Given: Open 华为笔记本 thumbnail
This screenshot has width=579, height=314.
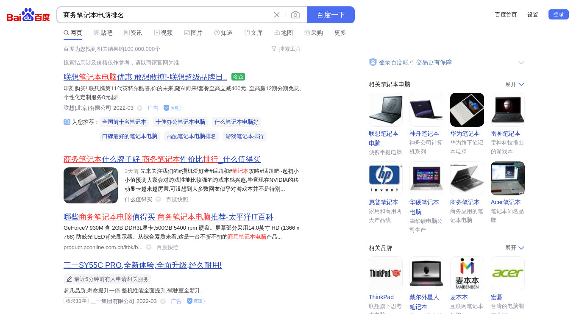Looking at the screenshot, I should click(467, 110).
